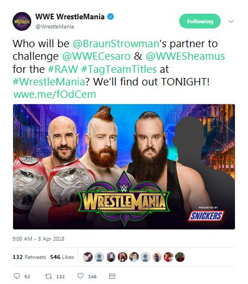This screenshot has width=248, height=284.
Task: Click the blue verified badge
Action: (x=111, y=17)
